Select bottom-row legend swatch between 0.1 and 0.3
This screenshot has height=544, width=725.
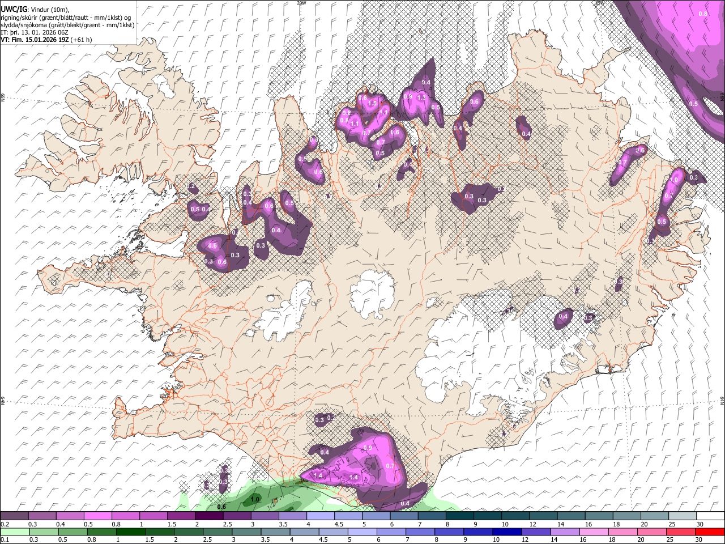click(14, 532)
